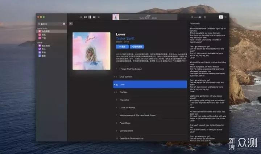The height and width of the screenshot is (154, 261).
Task: Skip forward to the next track
Action: point(94,17)
